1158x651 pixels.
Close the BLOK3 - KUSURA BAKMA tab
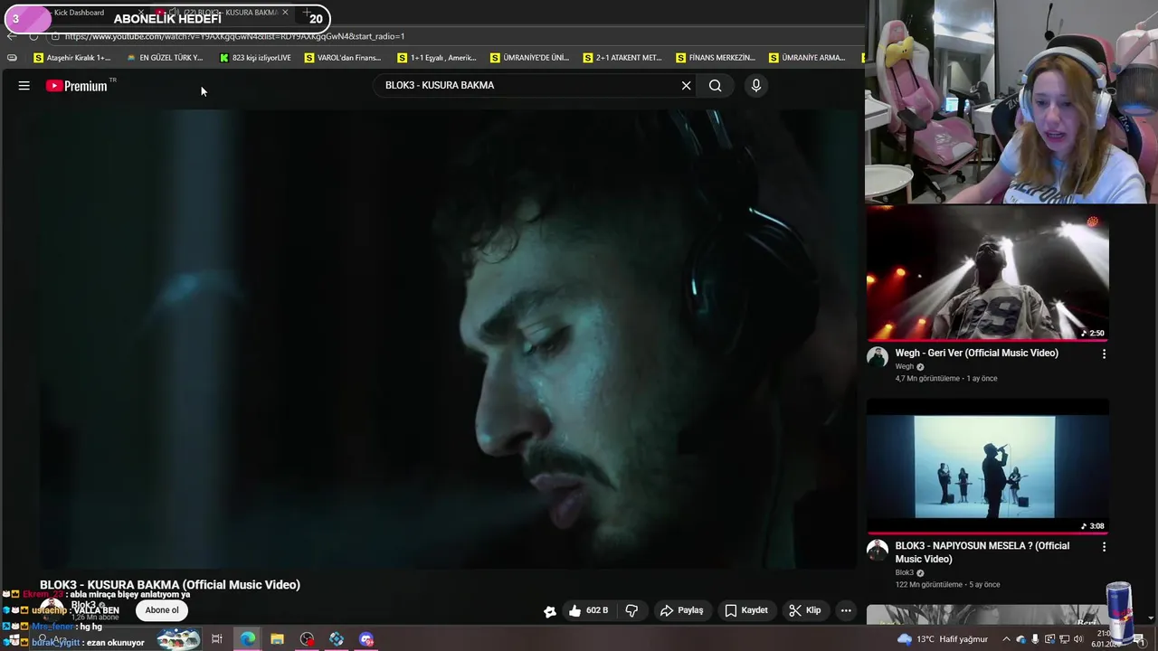coord(285,13)
